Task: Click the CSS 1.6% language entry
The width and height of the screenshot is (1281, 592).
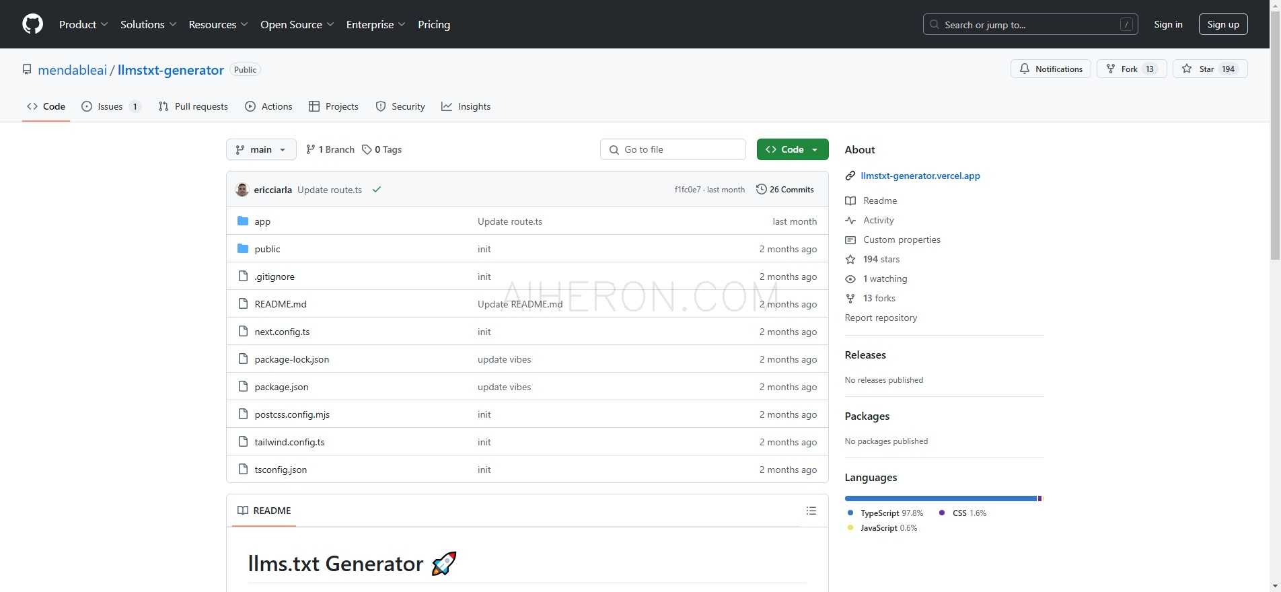Action: tap(963, 513)
